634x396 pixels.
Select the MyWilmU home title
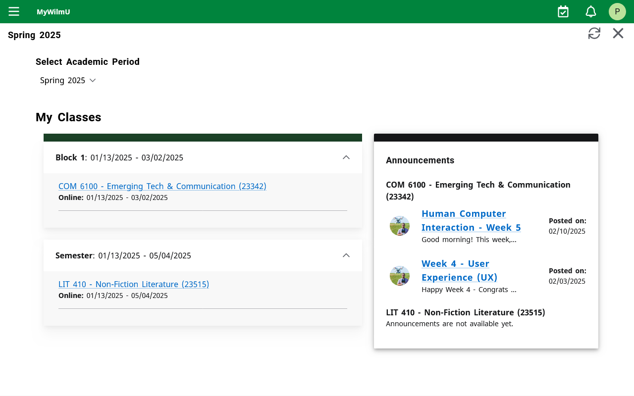(x=53, y=11)
